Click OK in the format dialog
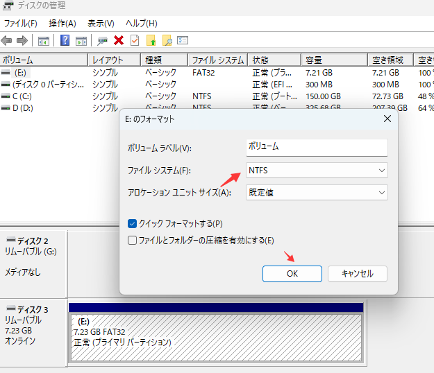 (292, 274)
